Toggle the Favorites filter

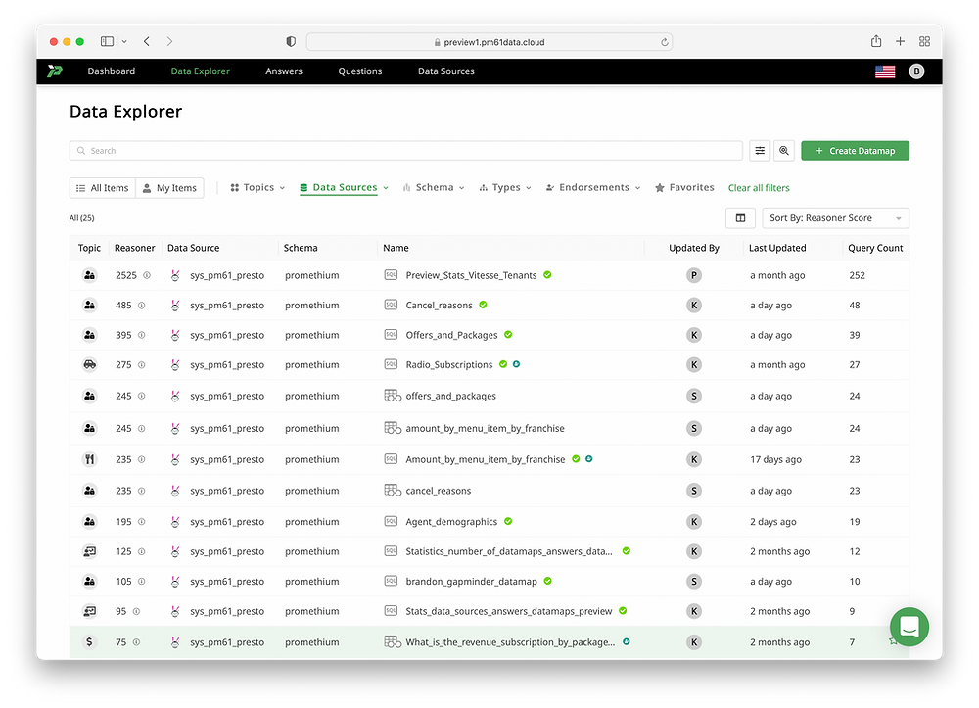pyautogui.click(x=684, y=188)
